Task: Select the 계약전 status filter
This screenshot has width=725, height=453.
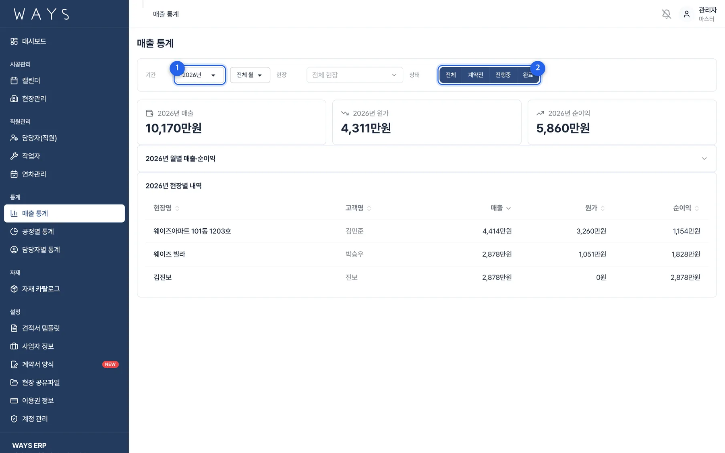Action: pyautogui.click(x=476, y=75)
